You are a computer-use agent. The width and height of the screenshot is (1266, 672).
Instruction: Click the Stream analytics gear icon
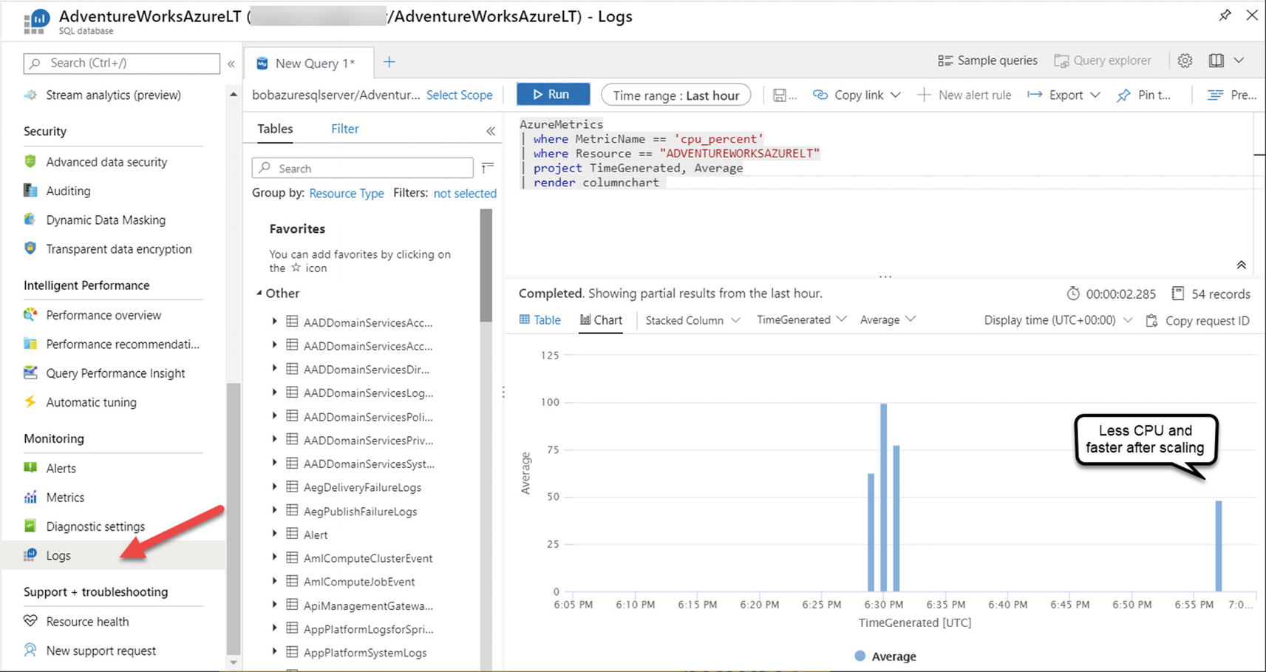click(x=30, y=95)
